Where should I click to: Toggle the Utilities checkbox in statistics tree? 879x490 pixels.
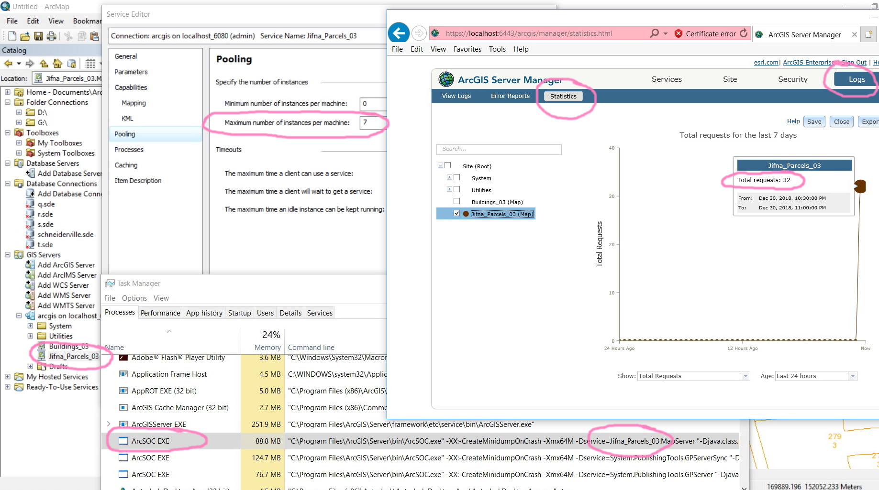(x=456, y=189)
